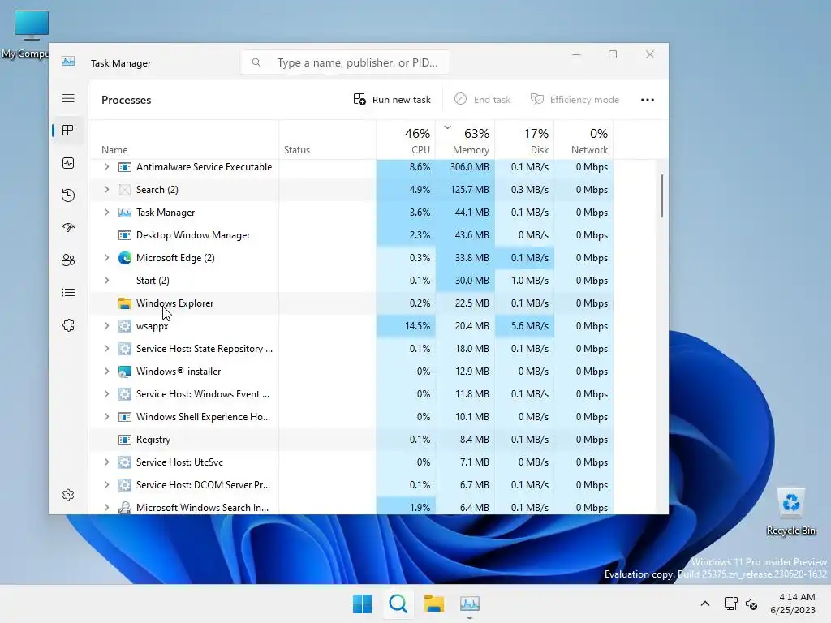Viewport: 831px width, 623px height.
Task: Expand the Microsoft Edge (2) group
Action: [x=106, y=258]
